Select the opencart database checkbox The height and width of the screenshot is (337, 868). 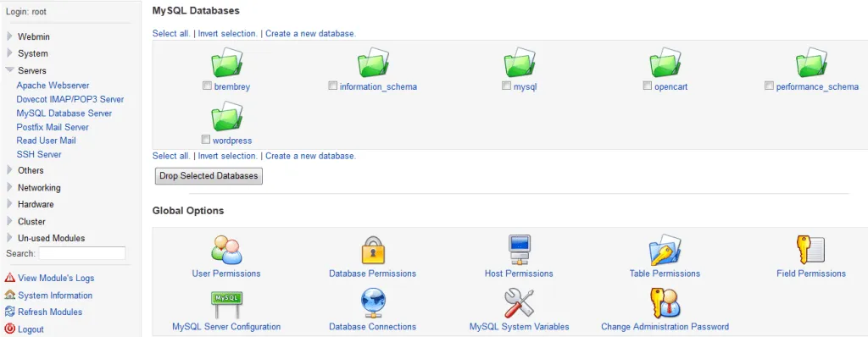647,86
